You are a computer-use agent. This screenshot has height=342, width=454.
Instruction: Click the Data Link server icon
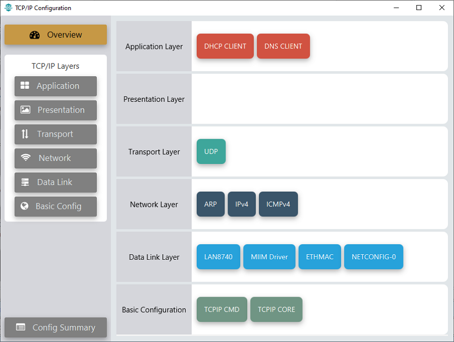pyautogui.click(x=25, y=182)
